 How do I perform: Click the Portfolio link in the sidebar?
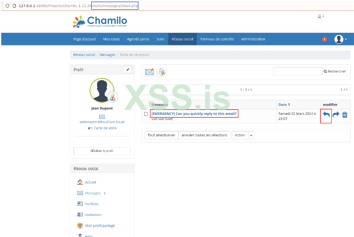coord(92,204)
